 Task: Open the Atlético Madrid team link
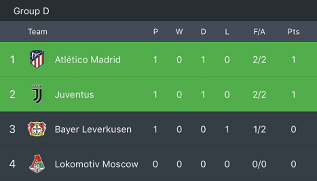tap(88, 59)
